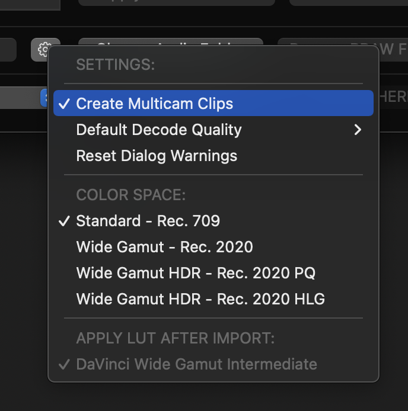This screenshot has height=411, width=408.
Task: Pick Wide Gamut HDR - Rec. 2020 HLG
Action: point(200,299)
